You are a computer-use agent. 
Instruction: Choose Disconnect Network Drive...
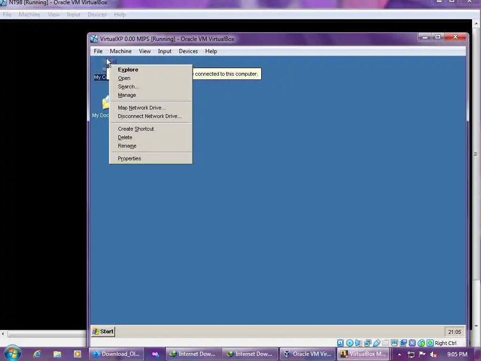pos(151,117)
